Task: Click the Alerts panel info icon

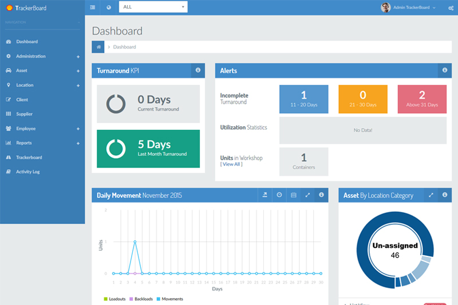Action: (x=444, y=70)
